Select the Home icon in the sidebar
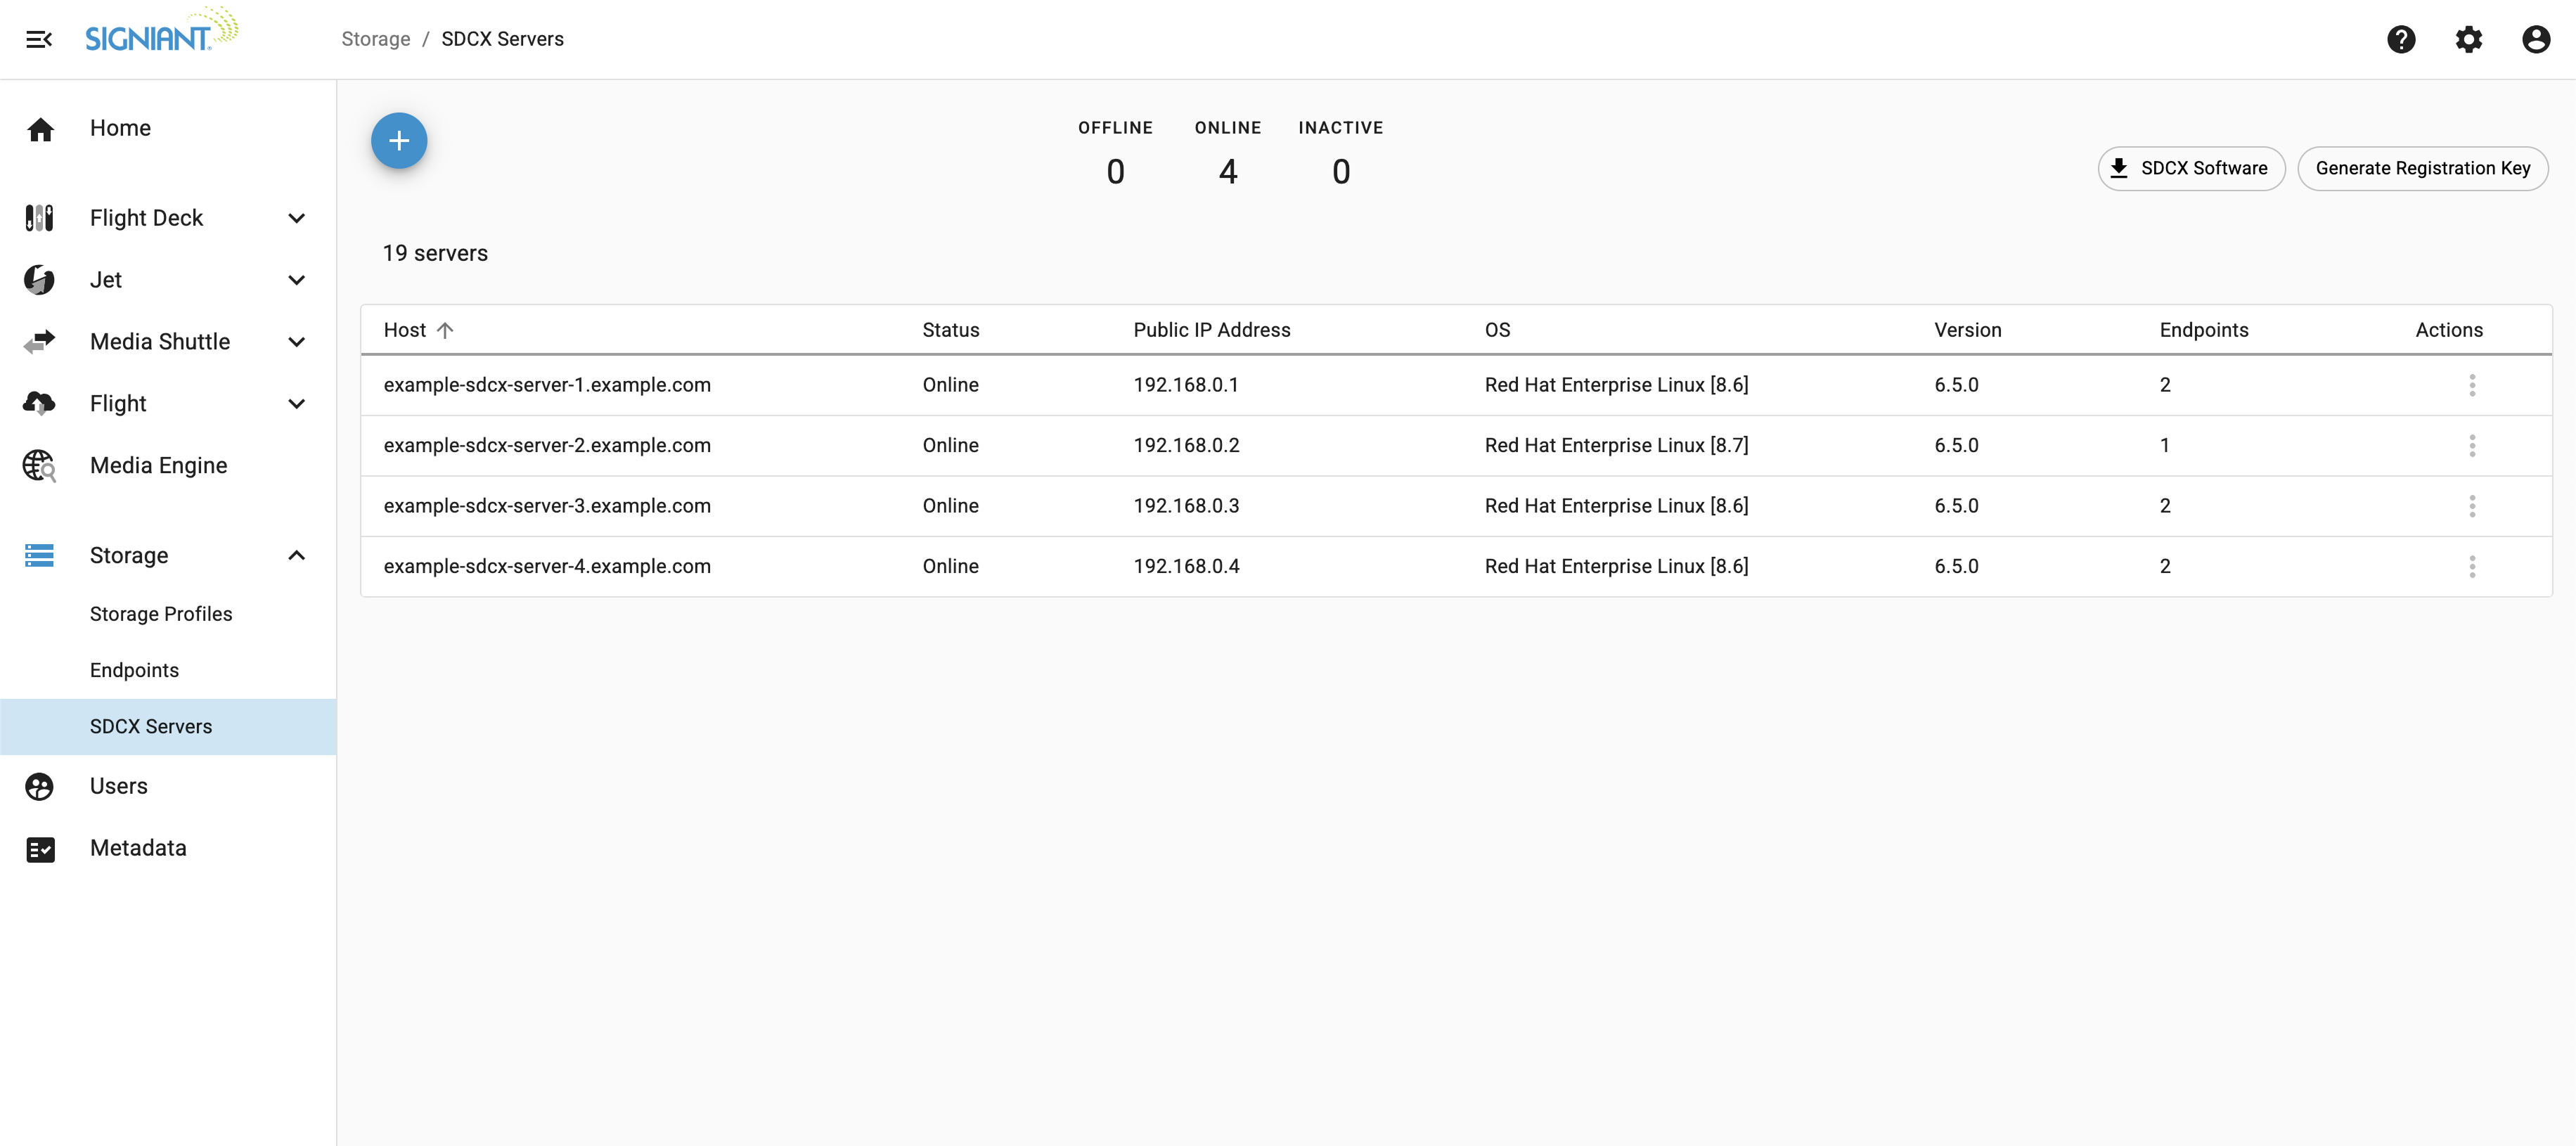The width and height of the screenshot is (2576, 1146). (x=40, y=128)
